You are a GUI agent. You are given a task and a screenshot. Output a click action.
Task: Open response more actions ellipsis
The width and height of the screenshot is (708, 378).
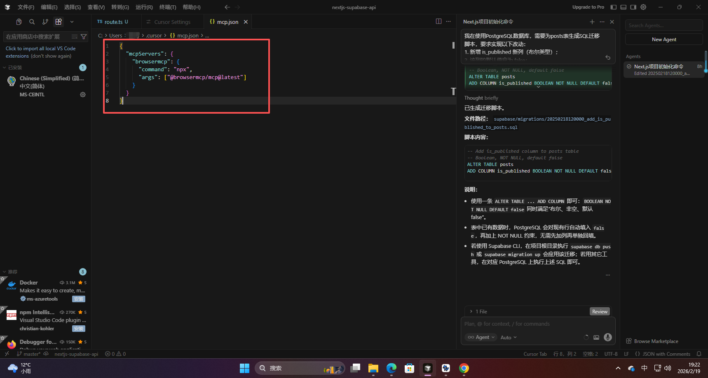click(608, 275)
